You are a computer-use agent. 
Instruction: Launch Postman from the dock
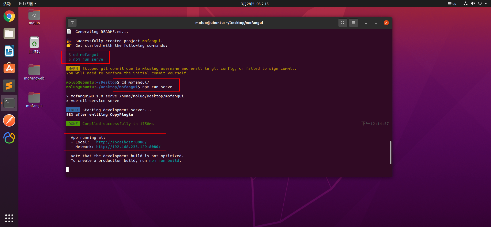coord(9,120)
